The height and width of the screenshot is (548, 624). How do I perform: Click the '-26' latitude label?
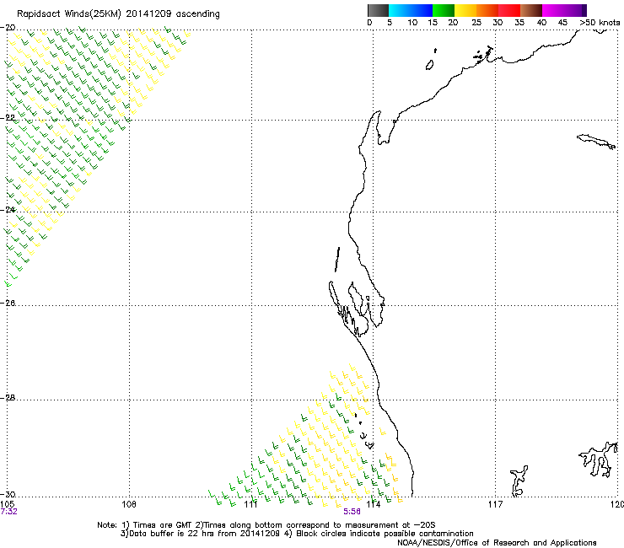[8, 304]
